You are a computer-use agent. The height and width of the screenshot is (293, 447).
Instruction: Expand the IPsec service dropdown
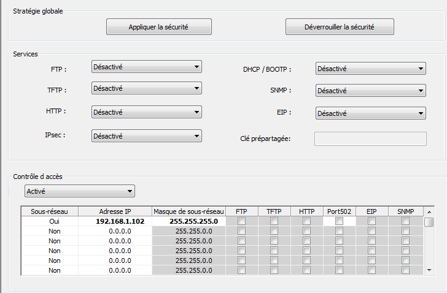[146, 135]
